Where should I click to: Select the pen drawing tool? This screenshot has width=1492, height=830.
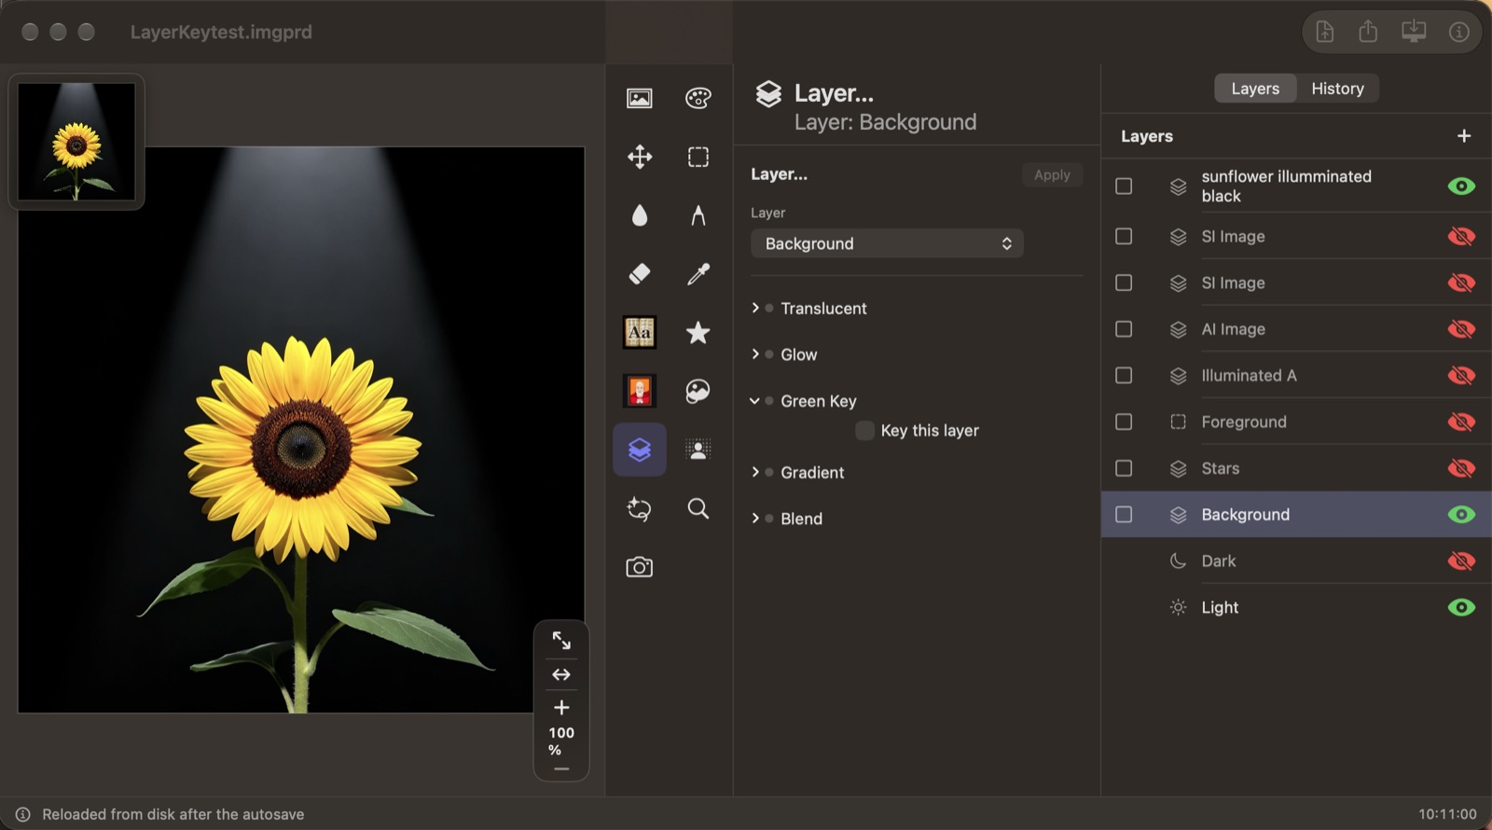698,215
